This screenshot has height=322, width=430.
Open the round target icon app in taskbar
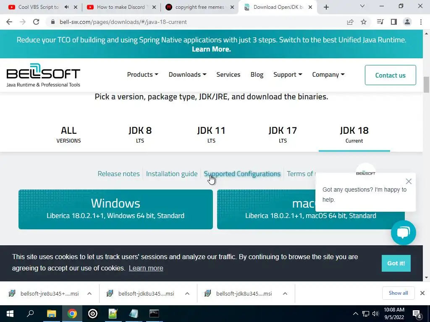point(93,314)
